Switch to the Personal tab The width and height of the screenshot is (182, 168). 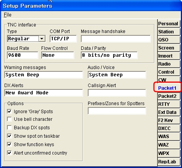pos(169,24)
